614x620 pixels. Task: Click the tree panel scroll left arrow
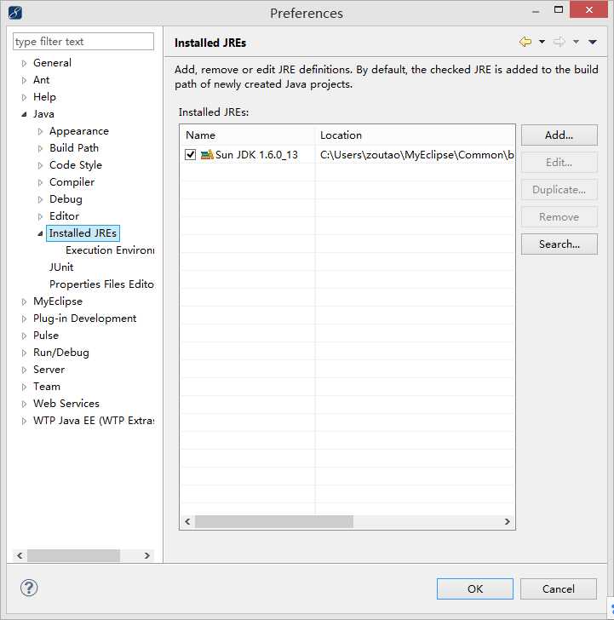tap(20, 555)
